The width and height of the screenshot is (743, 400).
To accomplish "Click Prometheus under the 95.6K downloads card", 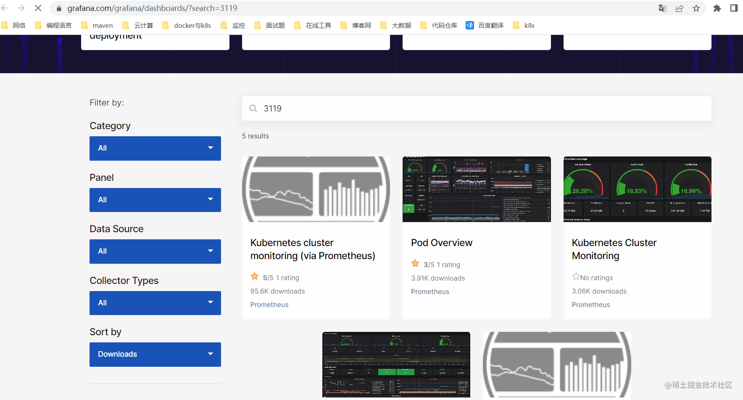I will (269, 305).
